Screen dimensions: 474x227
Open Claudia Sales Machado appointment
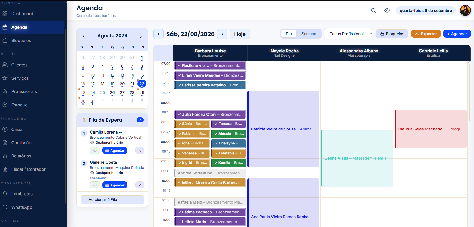click(x=431, y=129)
